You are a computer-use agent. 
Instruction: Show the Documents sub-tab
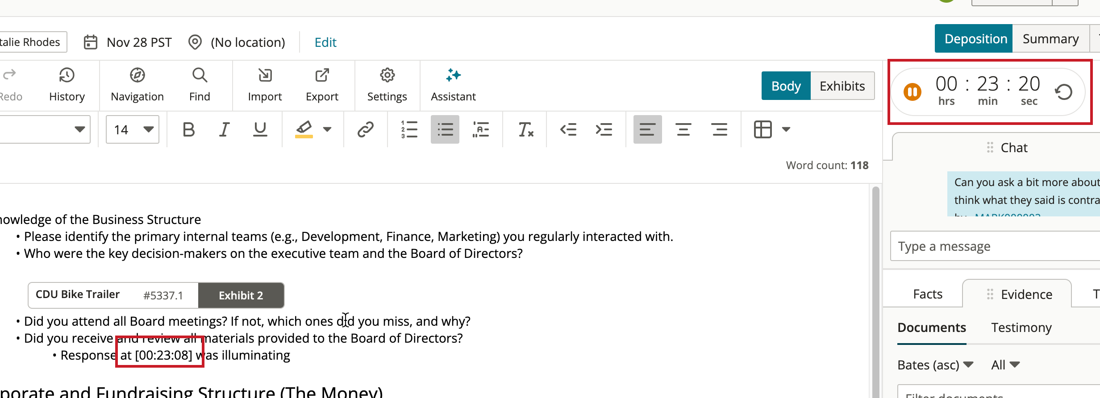pos(932,328)
